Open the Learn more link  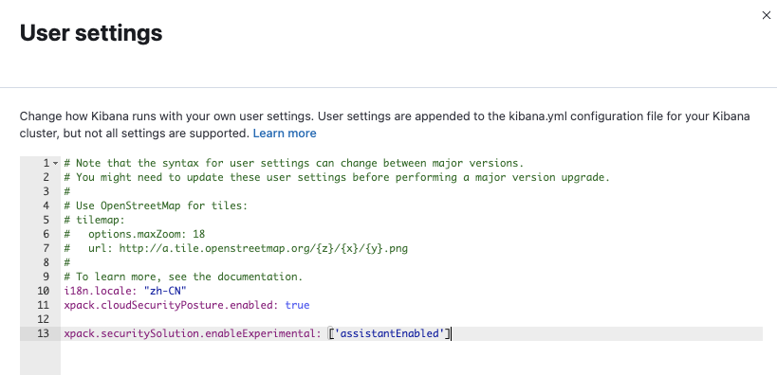[x=285, y=134]
